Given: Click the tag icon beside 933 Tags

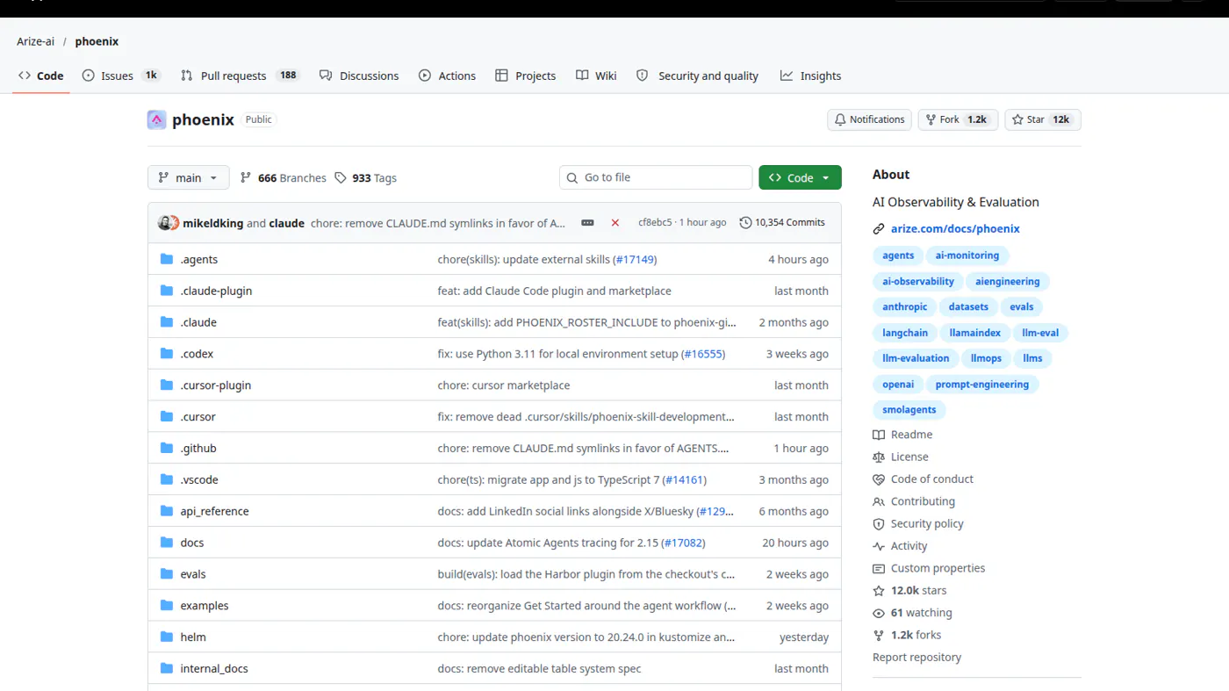Looking at the screenshot, I should point(341,177).
